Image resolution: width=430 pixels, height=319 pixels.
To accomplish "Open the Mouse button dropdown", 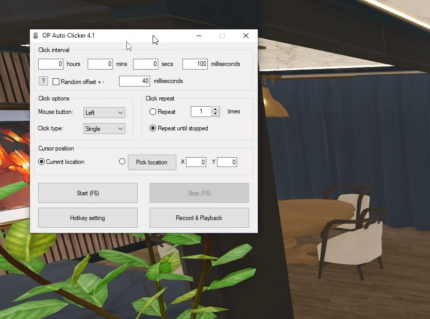I will (104, 113).
